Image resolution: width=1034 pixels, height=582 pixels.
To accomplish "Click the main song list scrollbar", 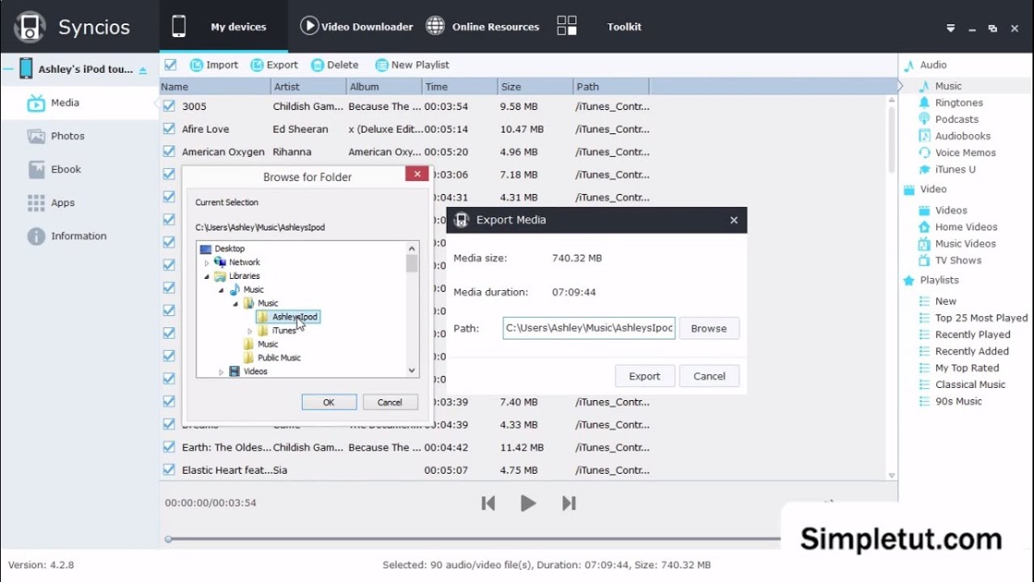I will 892,139.
